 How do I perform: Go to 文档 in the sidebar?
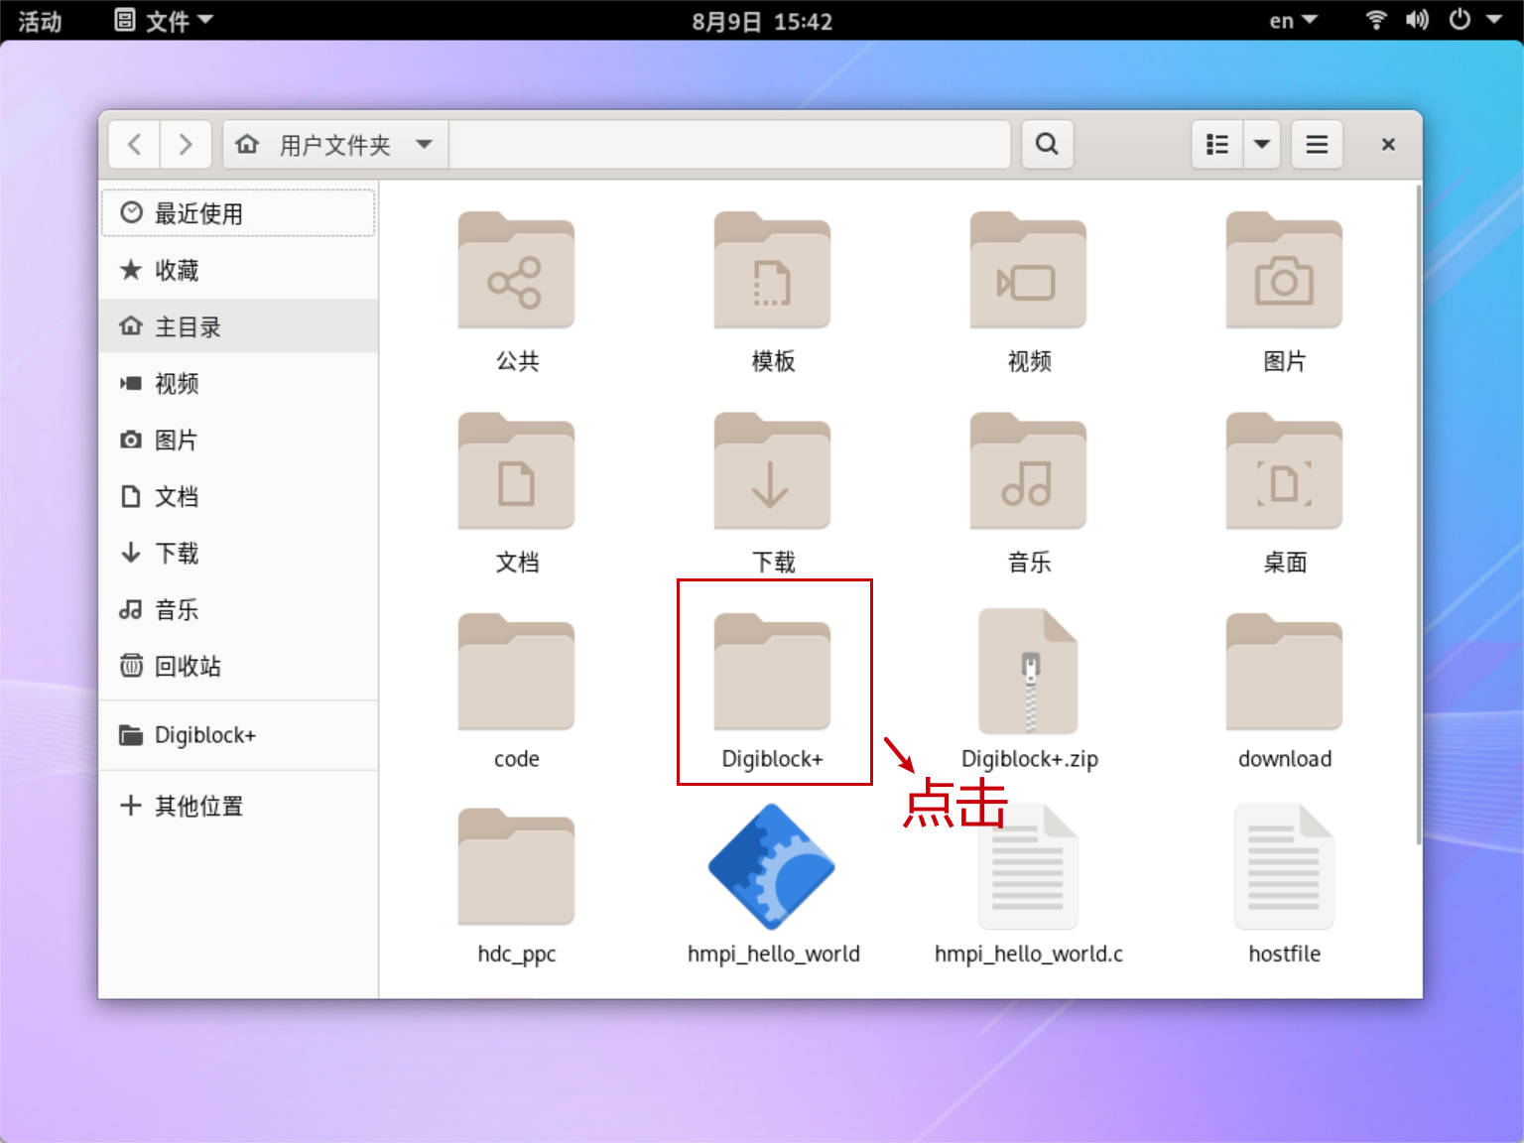238,496
